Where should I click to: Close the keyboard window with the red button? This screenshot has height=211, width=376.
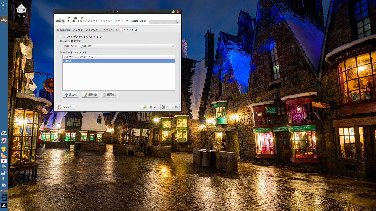coord(178,12)
